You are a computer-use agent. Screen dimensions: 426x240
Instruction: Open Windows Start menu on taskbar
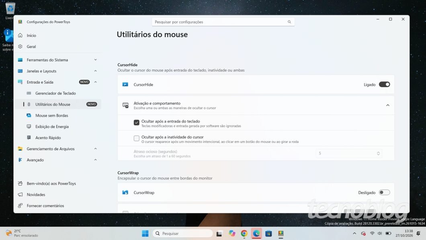click(x=145, y=234)
